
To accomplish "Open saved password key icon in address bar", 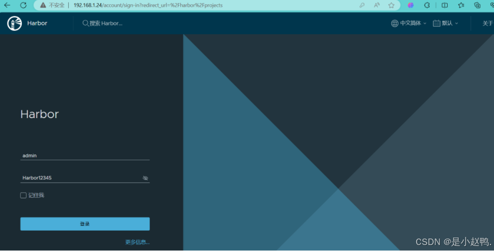I will [x=362, y=5].
